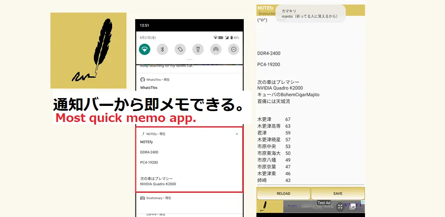
Task: Turn on the flashlight quick tile
Action: click(x=198, y=49)
